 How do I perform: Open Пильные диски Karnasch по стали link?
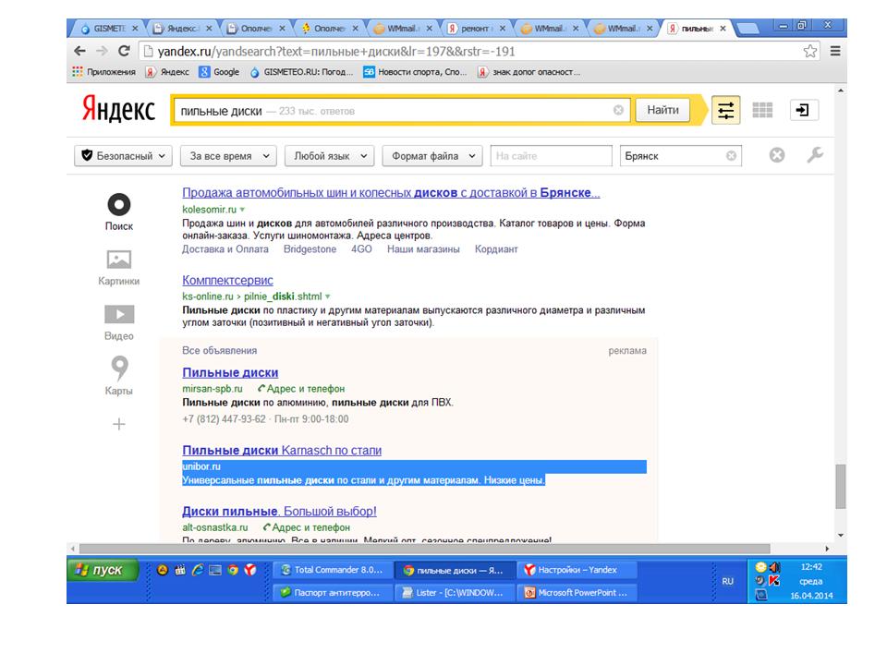282,451
